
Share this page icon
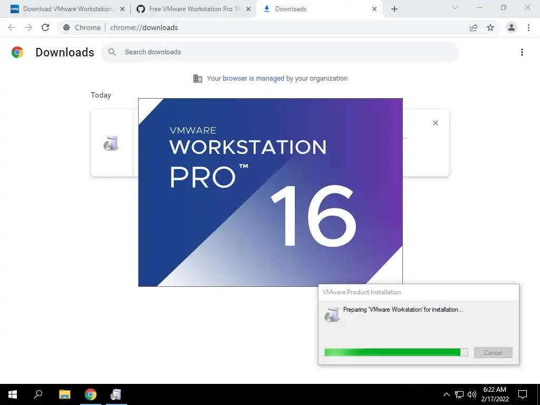point(474,27)
